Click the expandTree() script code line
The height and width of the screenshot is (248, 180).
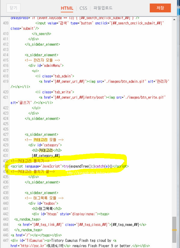coord(70,166)
